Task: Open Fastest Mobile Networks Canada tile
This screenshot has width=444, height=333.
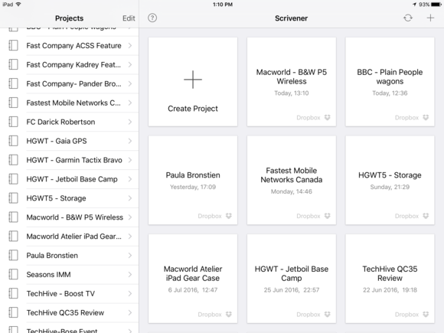Action: point(292,180)
